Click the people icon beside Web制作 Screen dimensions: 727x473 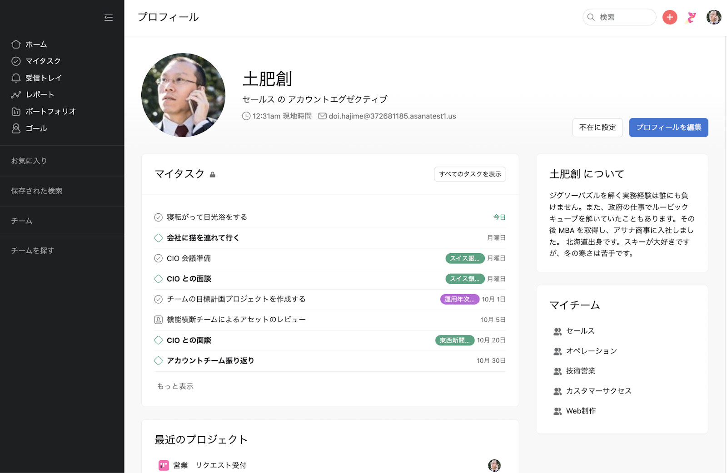pos(558,411)
